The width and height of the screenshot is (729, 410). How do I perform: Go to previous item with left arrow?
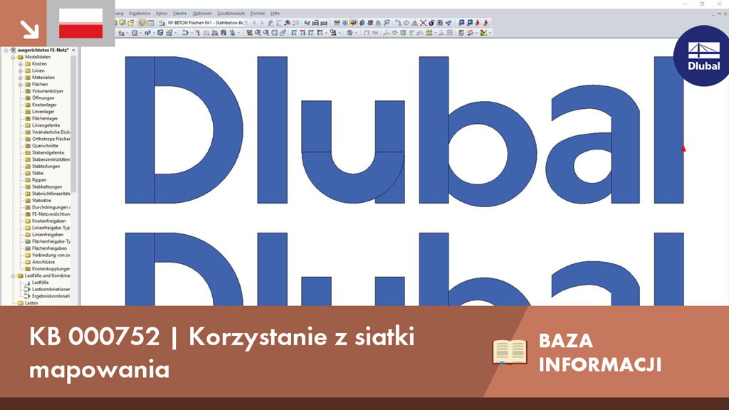click(x=254, y=23)
